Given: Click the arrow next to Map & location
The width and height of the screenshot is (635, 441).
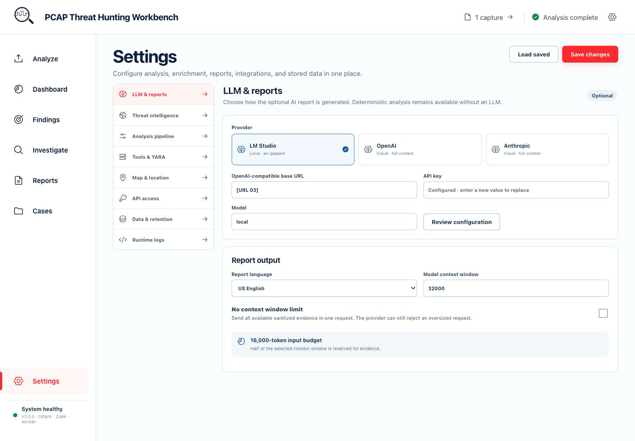Looking at the screenshot, I should 205,178.
